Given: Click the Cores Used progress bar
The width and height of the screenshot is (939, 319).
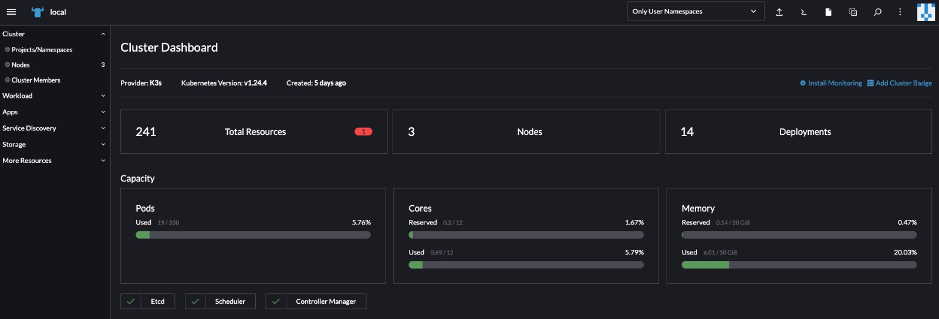Looking at the screenshot, I should [x=526, y=265].
